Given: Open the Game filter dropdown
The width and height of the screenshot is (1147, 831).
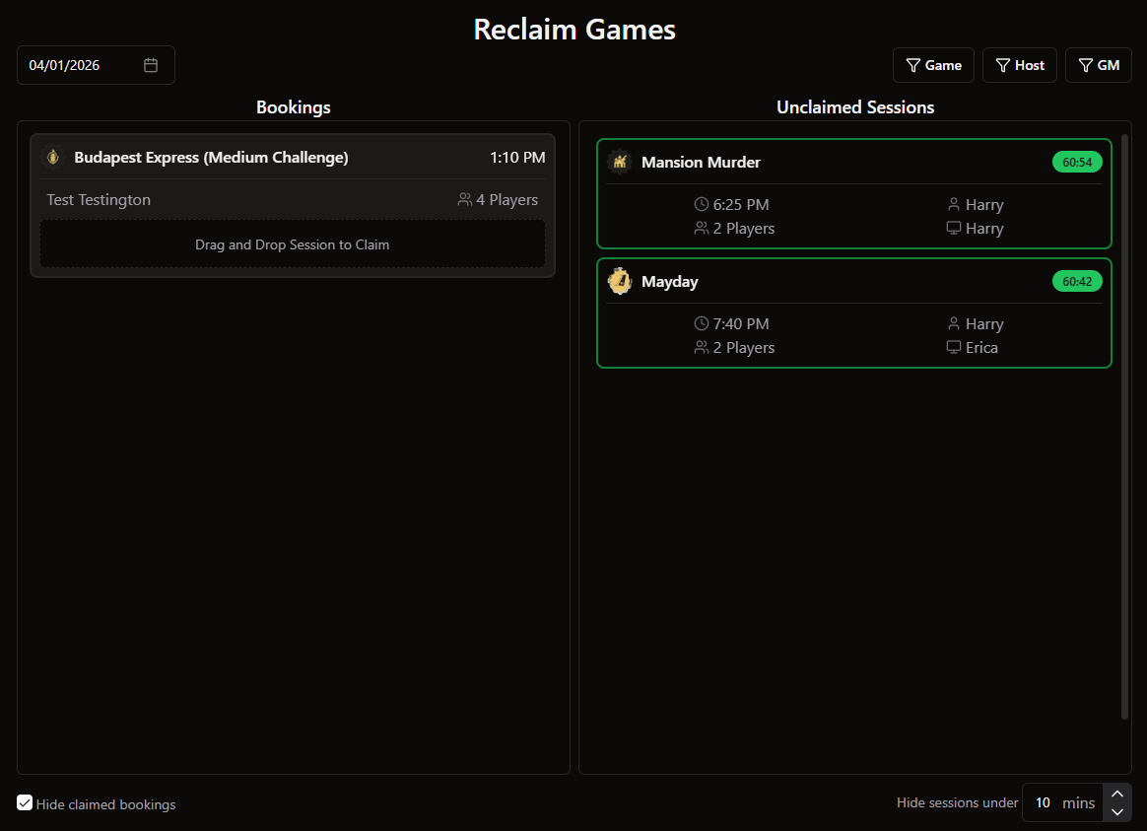Looking at the screenshot, I should point(933,65).
